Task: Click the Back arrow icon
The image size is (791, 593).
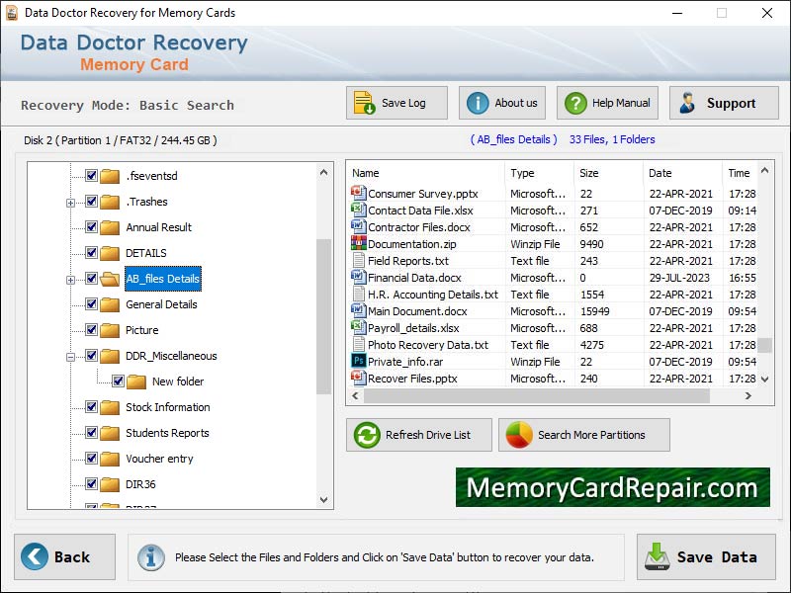Action: 36,555
